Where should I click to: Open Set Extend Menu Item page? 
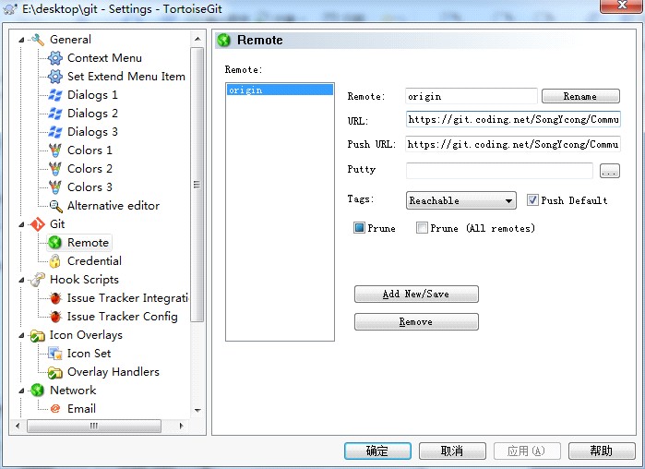[125, 77]
